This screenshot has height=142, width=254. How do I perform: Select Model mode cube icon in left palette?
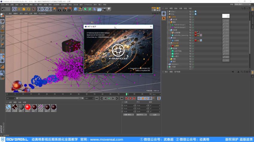(2, 21)
